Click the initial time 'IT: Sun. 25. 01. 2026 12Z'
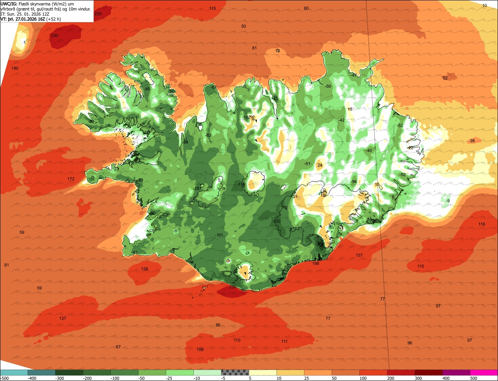 tap(25, 14)
